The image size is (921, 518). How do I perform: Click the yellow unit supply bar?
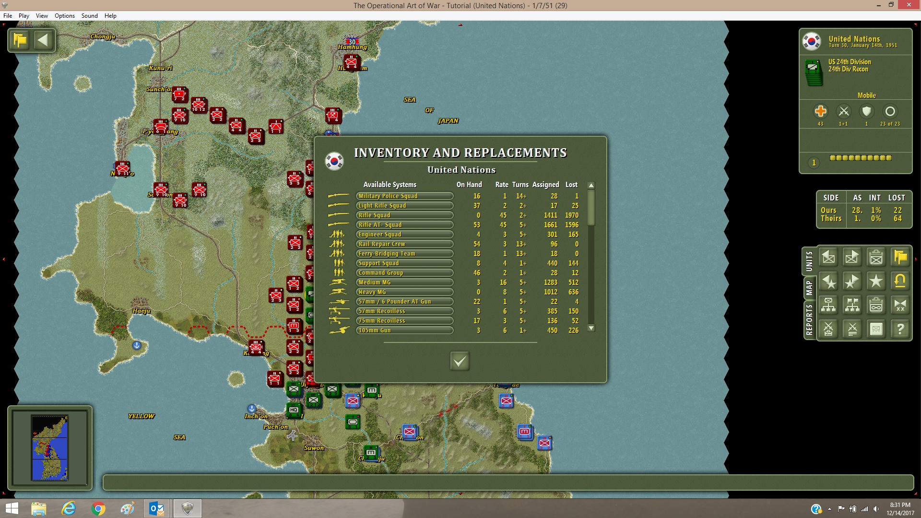(x=861, y=158)
